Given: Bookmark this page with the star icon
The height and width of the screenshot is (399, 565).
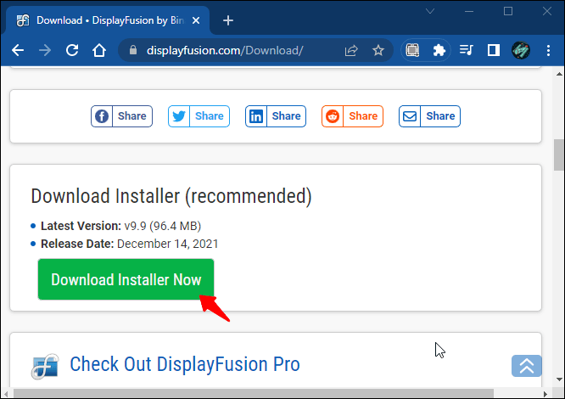Looking at the screenshot, I should [x=378, y=50].
